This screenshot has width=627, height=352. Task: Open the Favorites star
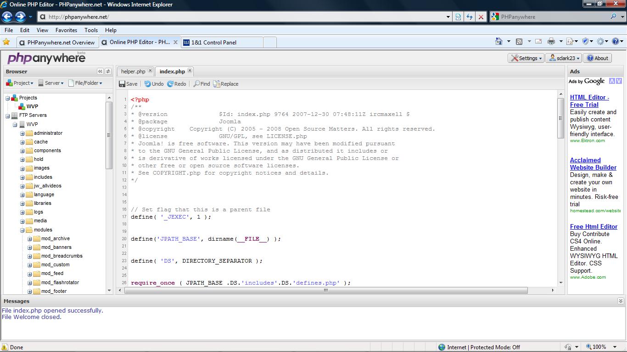[6, 42]
